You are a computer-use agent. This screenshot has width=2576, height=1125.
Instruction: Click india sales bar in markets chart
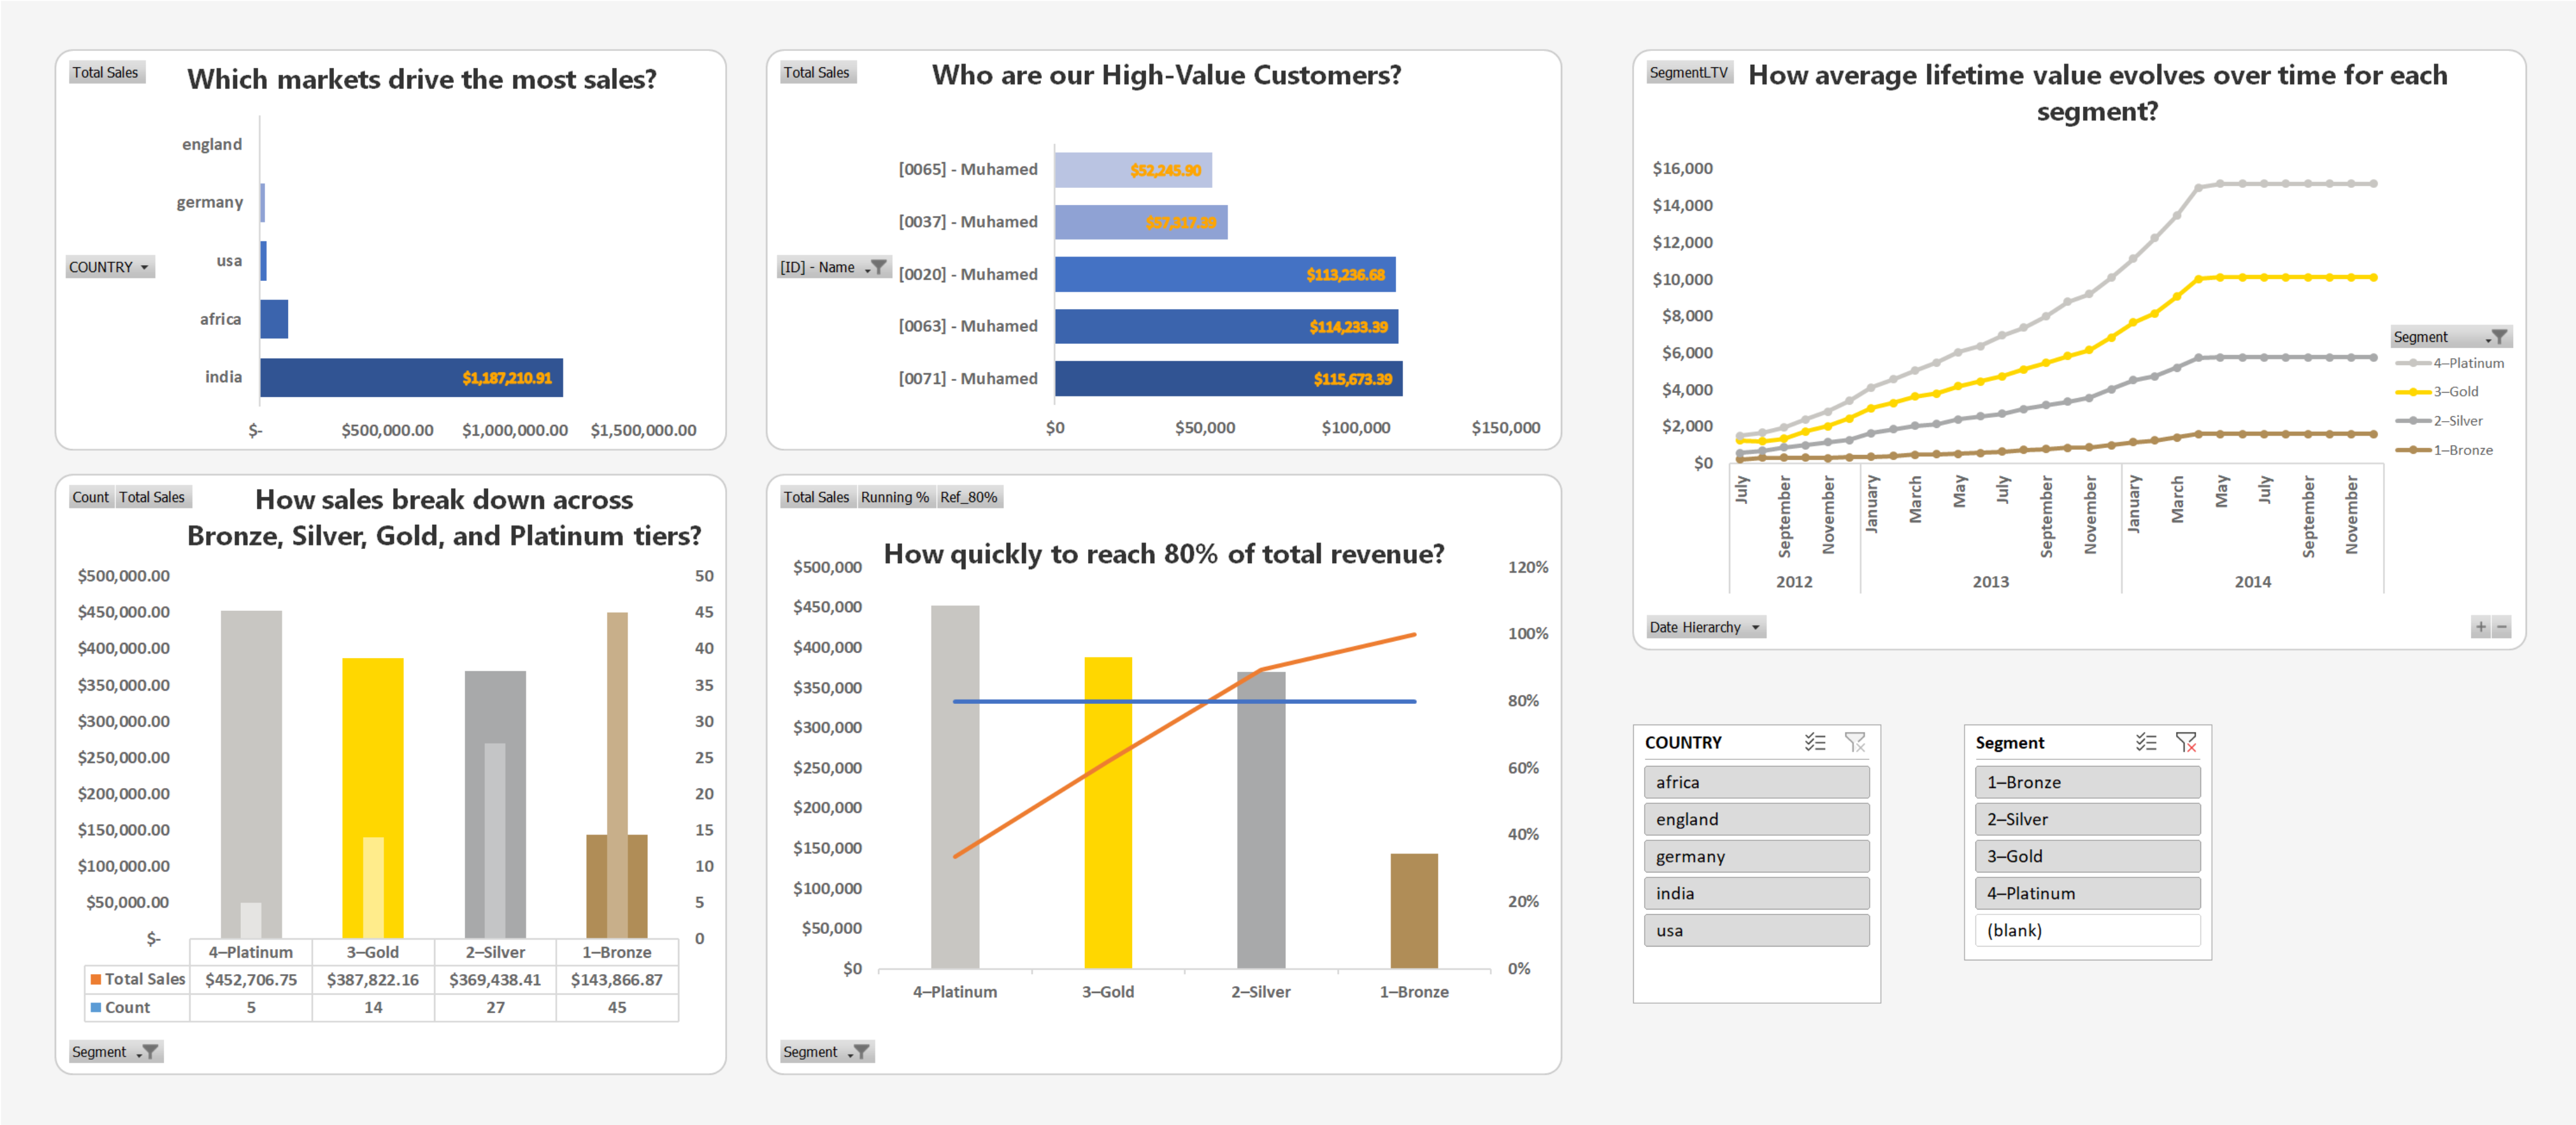tap(411, 378)
